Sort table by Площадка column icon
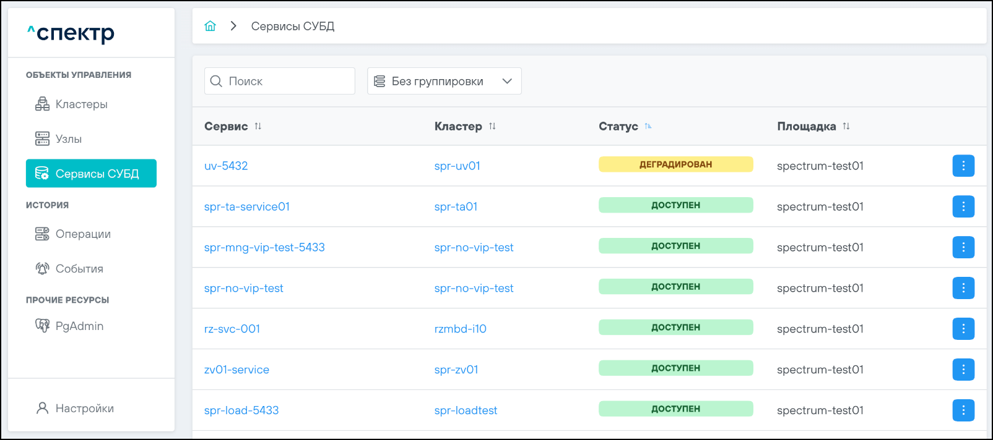Image resolution: width=993 pixels, height=440 pixels. 846,126
